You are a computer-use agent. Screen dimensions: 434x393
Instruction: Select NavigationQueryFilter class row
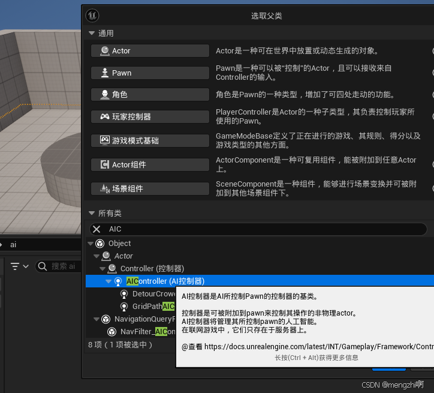(x=145, y=319)
